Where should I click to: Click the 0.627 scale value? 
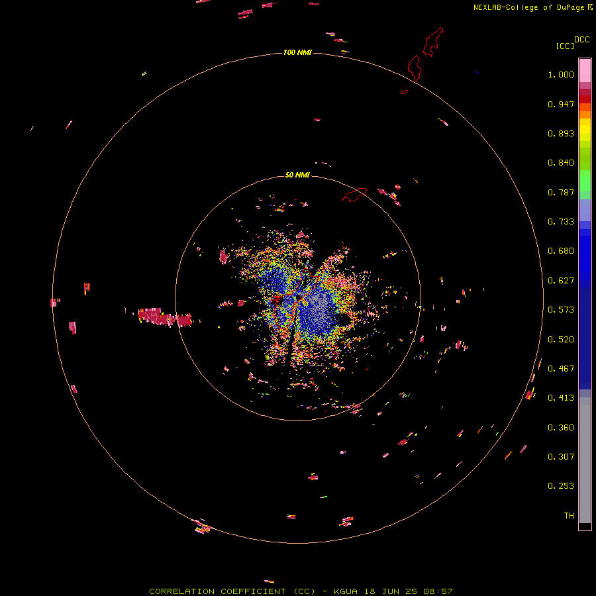[x=561, y=281]
